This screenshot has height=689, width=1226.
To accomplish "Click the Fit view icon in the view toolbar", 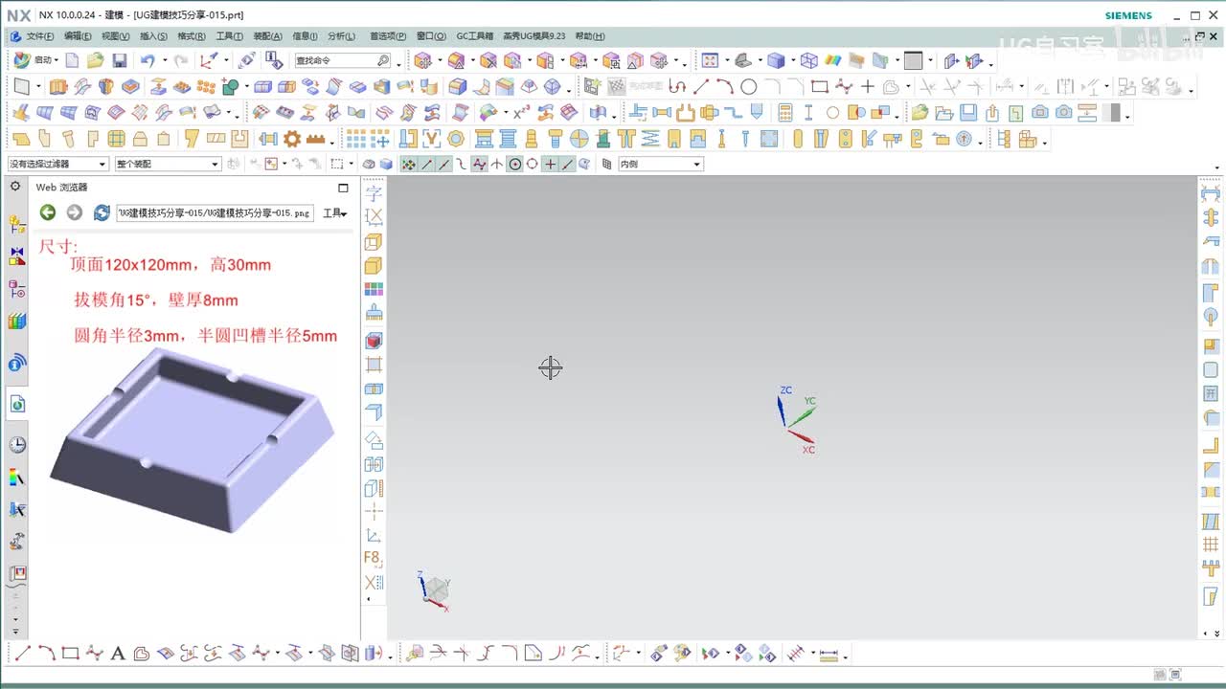I will (710, 60).
